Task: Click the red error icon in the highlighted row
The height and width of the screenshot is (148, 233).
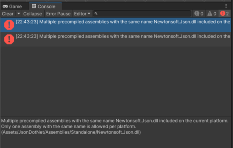Action: click(9, 25)
